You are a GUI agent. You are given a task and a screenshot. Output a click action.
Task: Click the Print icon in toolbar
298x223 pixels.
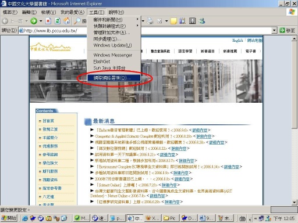click(x=150, y=21)
